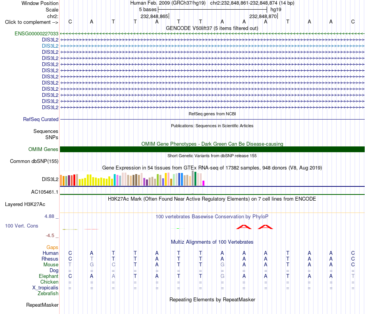Select the Dog species label
This screenshot has width=365, height=314.
pyautogui.click(x=54, y=270)
